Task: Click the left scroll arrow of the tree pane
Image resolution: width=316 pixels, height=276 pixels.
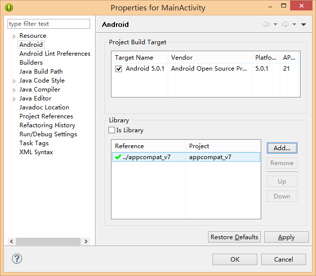Action: pyautogui.click(x=11, y=241)
